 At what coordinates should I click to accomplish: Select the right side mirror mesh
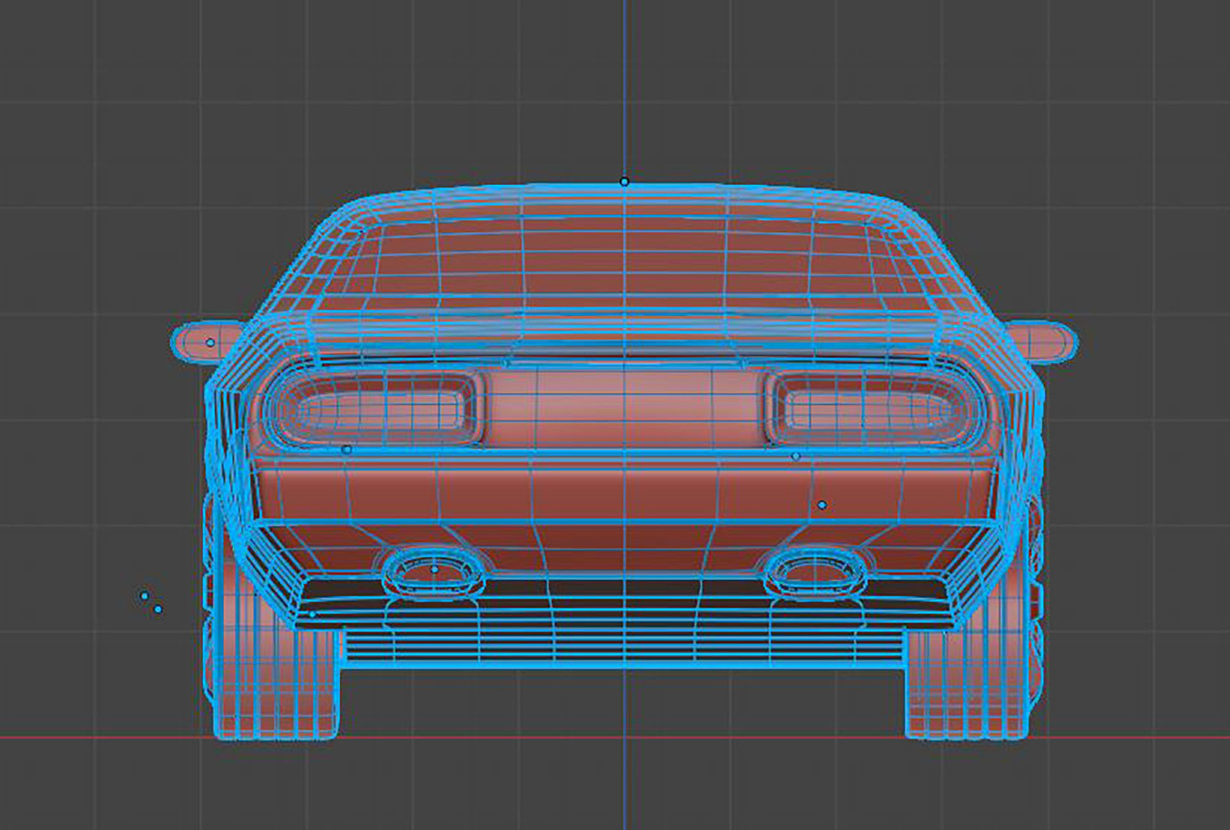1041,341
